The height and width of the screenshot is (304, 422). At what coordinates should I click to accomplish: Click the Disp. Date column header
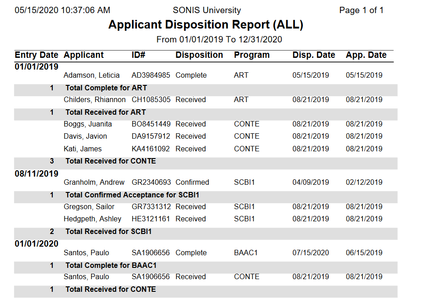314,55
